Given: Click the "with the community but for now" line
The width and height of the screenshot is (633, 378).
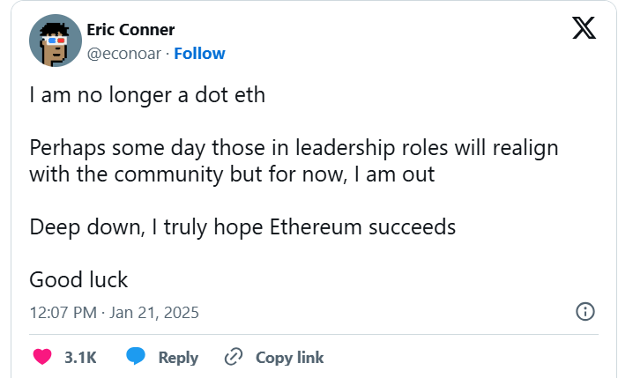Looking at the screenshot, I should tap(232, 174).
